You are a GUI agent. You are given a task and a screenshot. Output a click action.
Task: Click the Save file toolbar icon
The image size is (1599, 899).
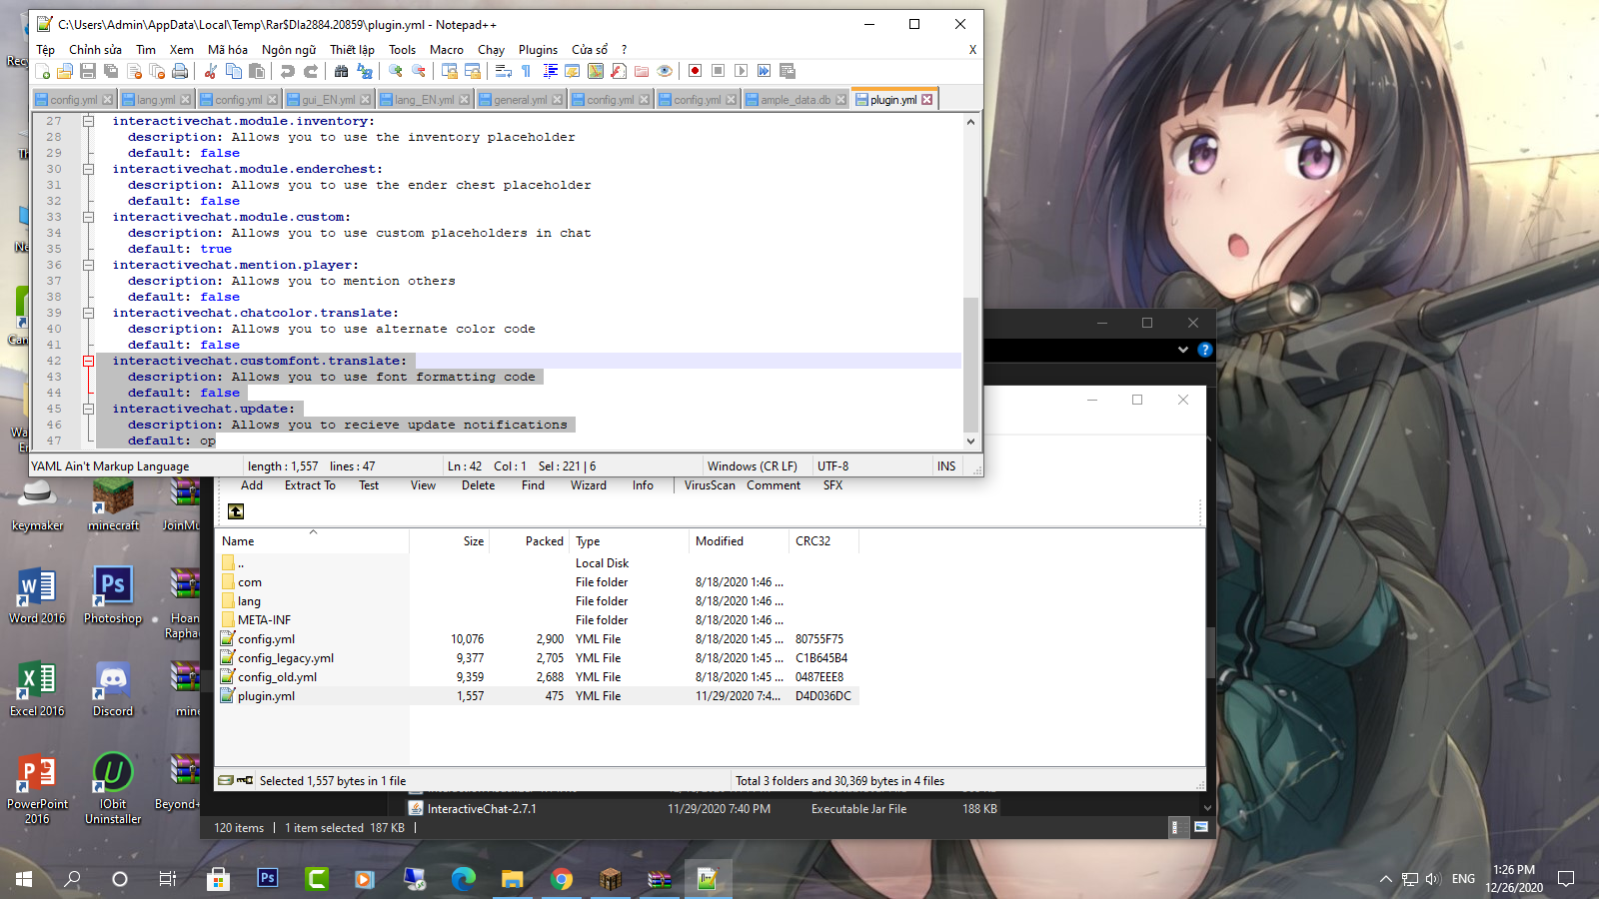point(88,71)
